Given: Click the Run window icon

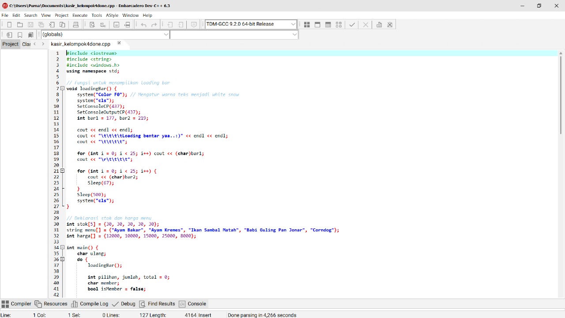Looking at the screenshot, I should 317,25.
